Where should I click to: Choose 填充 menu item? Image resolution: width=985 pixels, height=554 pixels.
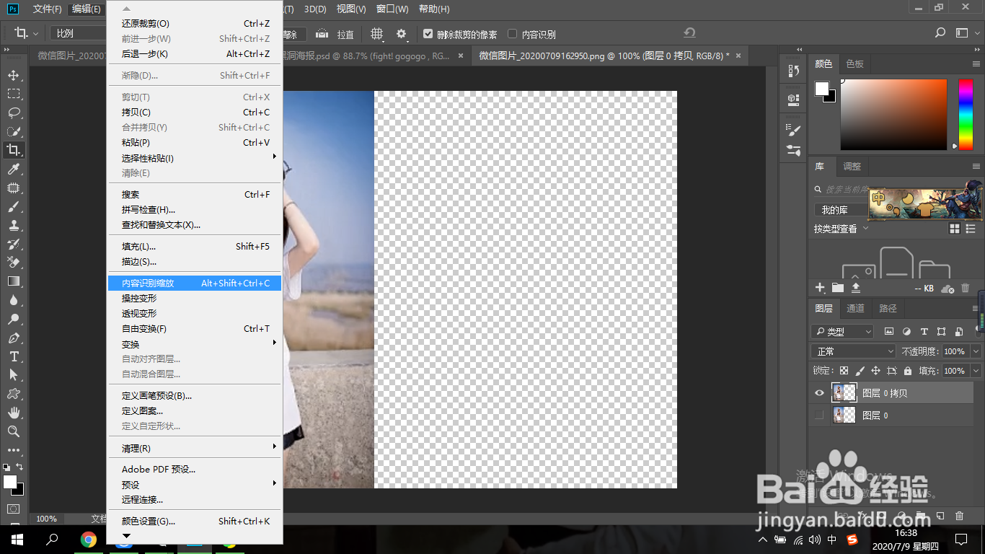click(195, 247)
